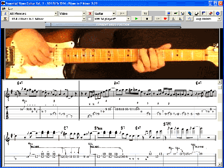
Task: Click the red X icon beside Video dropdown
Action: click(90, 13)
